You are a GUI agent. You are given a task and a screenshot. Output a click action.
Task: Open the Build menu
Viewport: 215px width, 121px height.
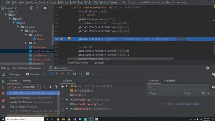[73, 2]
